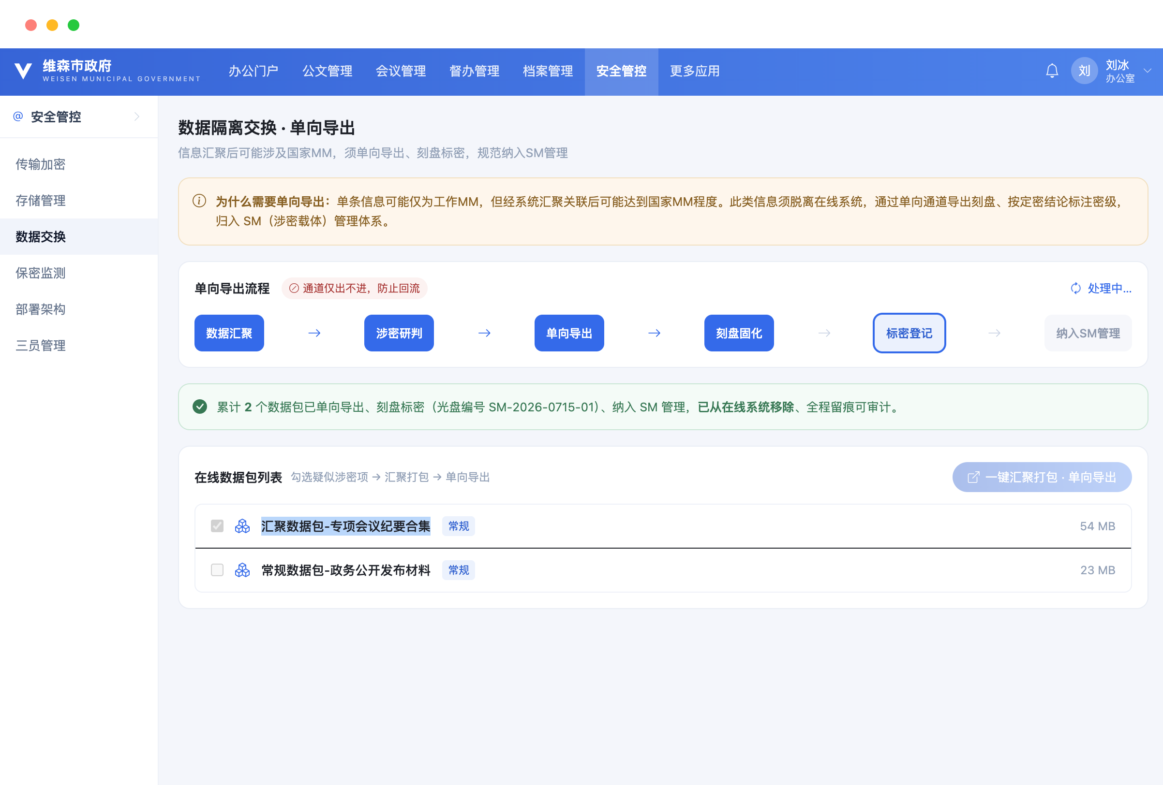Open the notification bell
The width and height of the screenshot is (1163, 785).
[1052, 71]
